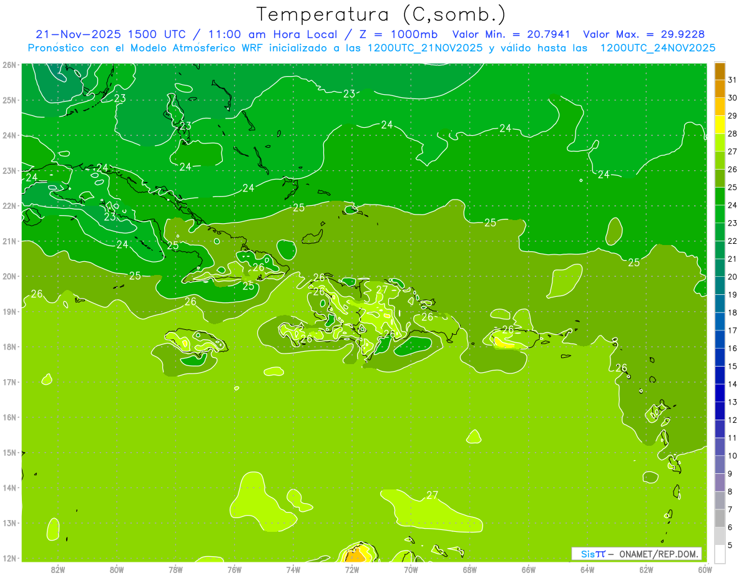749x578 pixels.
Task: Click the gray colorbar swatch between 6 and 7
Action: (720, 518)
